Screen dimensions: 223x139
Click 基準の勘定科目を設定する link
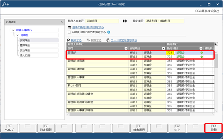pyautogui.click(x=88, y=27)
